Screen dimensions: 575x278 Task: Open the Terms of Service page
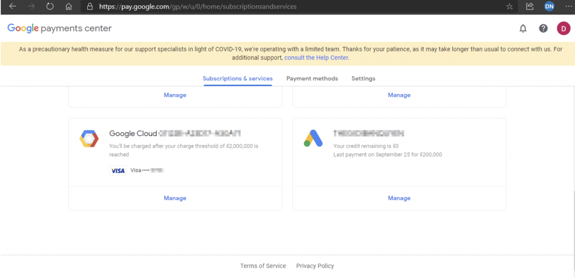tap(263, 266)
